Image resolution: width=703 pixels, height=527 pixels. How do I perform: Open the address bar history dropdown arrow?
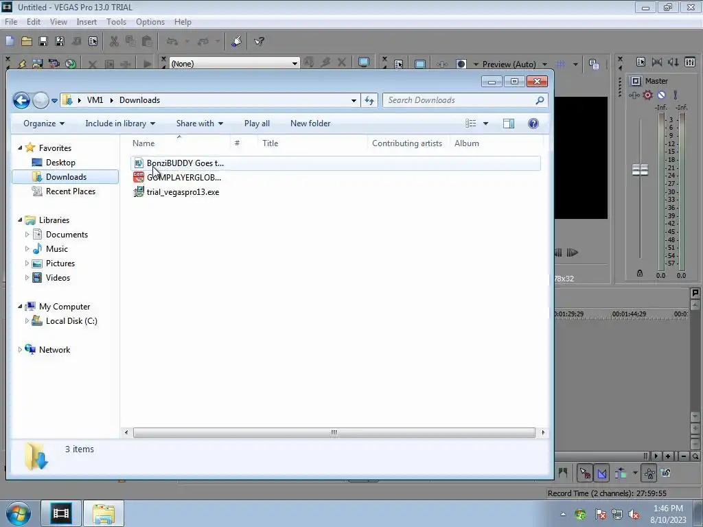(x=354, y=100)
